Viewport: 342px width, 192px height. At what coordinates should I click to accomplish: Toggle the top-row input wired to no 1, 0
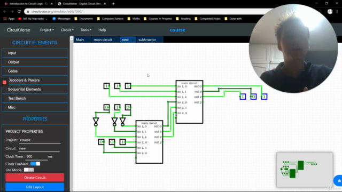pos(128,86)
